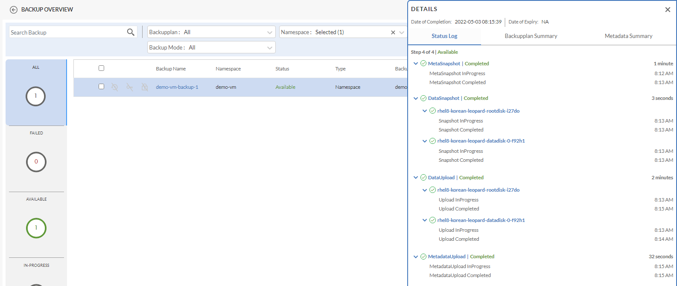Click the crossed-out key icon for demo-vm-backup-1

130,87
